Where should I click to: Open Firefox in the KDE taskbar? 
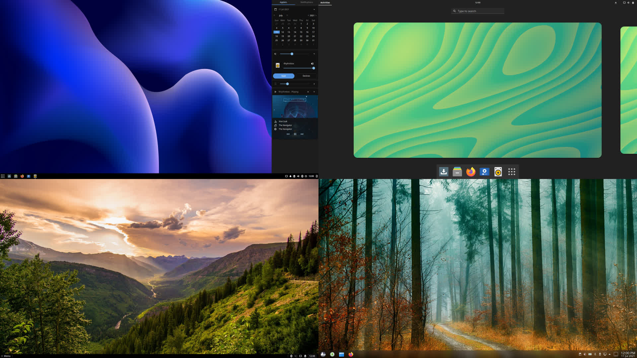(351, 354)
